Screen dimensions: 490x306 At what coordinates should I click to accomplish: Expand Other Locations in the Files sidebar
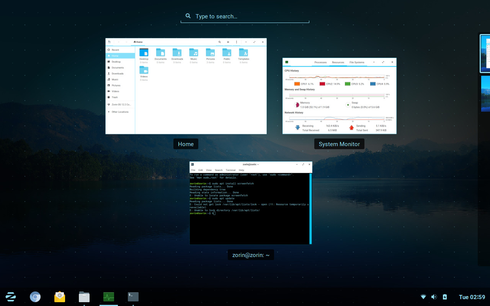pos(120,112)
